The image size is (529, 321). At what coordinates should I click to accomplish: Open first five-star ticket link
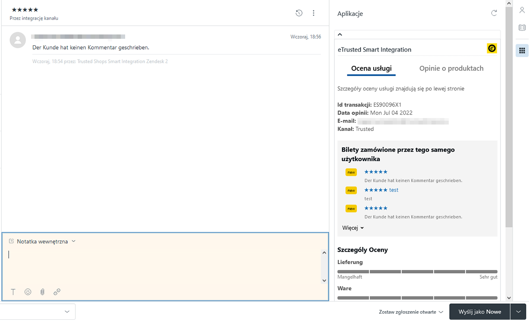(x=376, y=172)
